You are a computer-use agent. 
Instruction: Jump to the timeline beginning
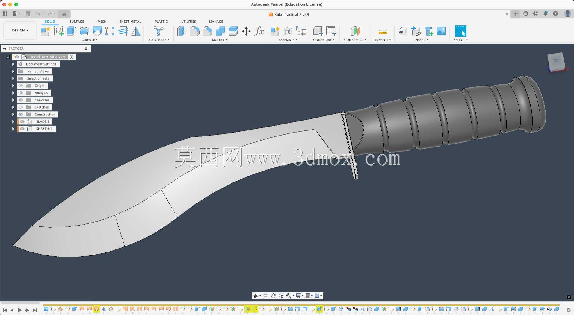click(x=5, y=310)
